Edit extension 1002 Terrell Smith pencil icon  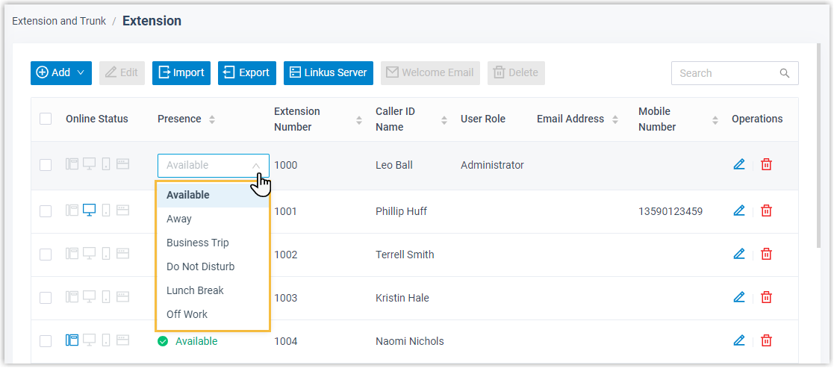[x=738, y=254]
